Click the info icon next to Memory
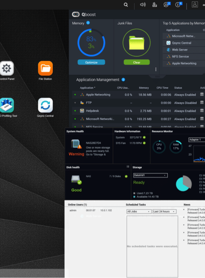The image size is (205, 278). [x=88, y=23]
